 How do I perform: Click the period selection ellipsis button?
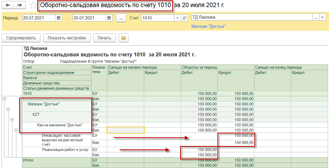[x=121, y=18]
